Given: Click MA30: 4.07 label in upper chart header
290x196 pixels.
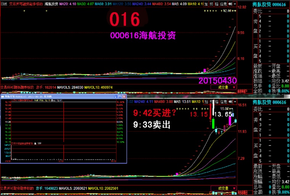Looking at the screenshot, I should [85, 4].
